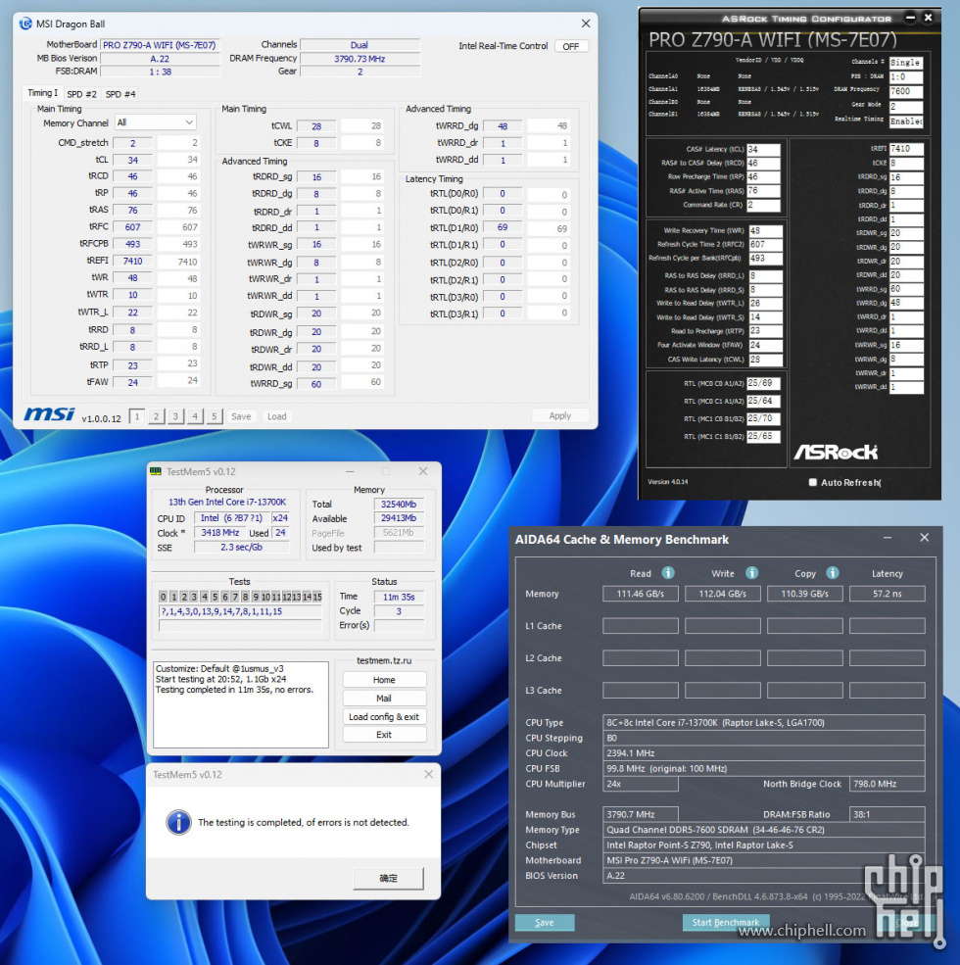Click test number 0 box in TestMem5

pos(163,597)
